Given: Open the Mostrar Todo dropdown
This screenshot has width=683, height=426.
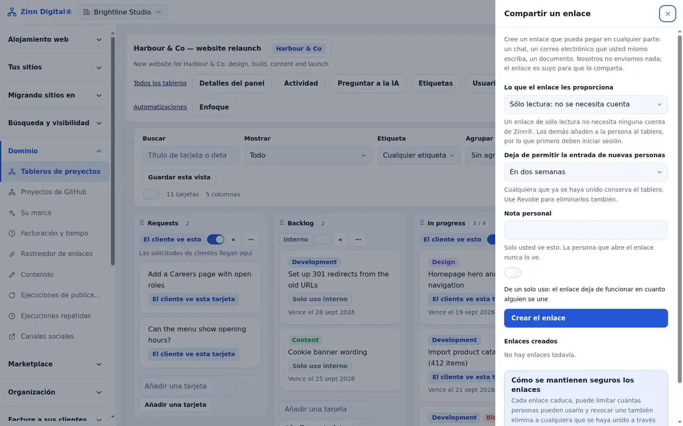Looking at the screenshot, I should (x=308, y=155).
